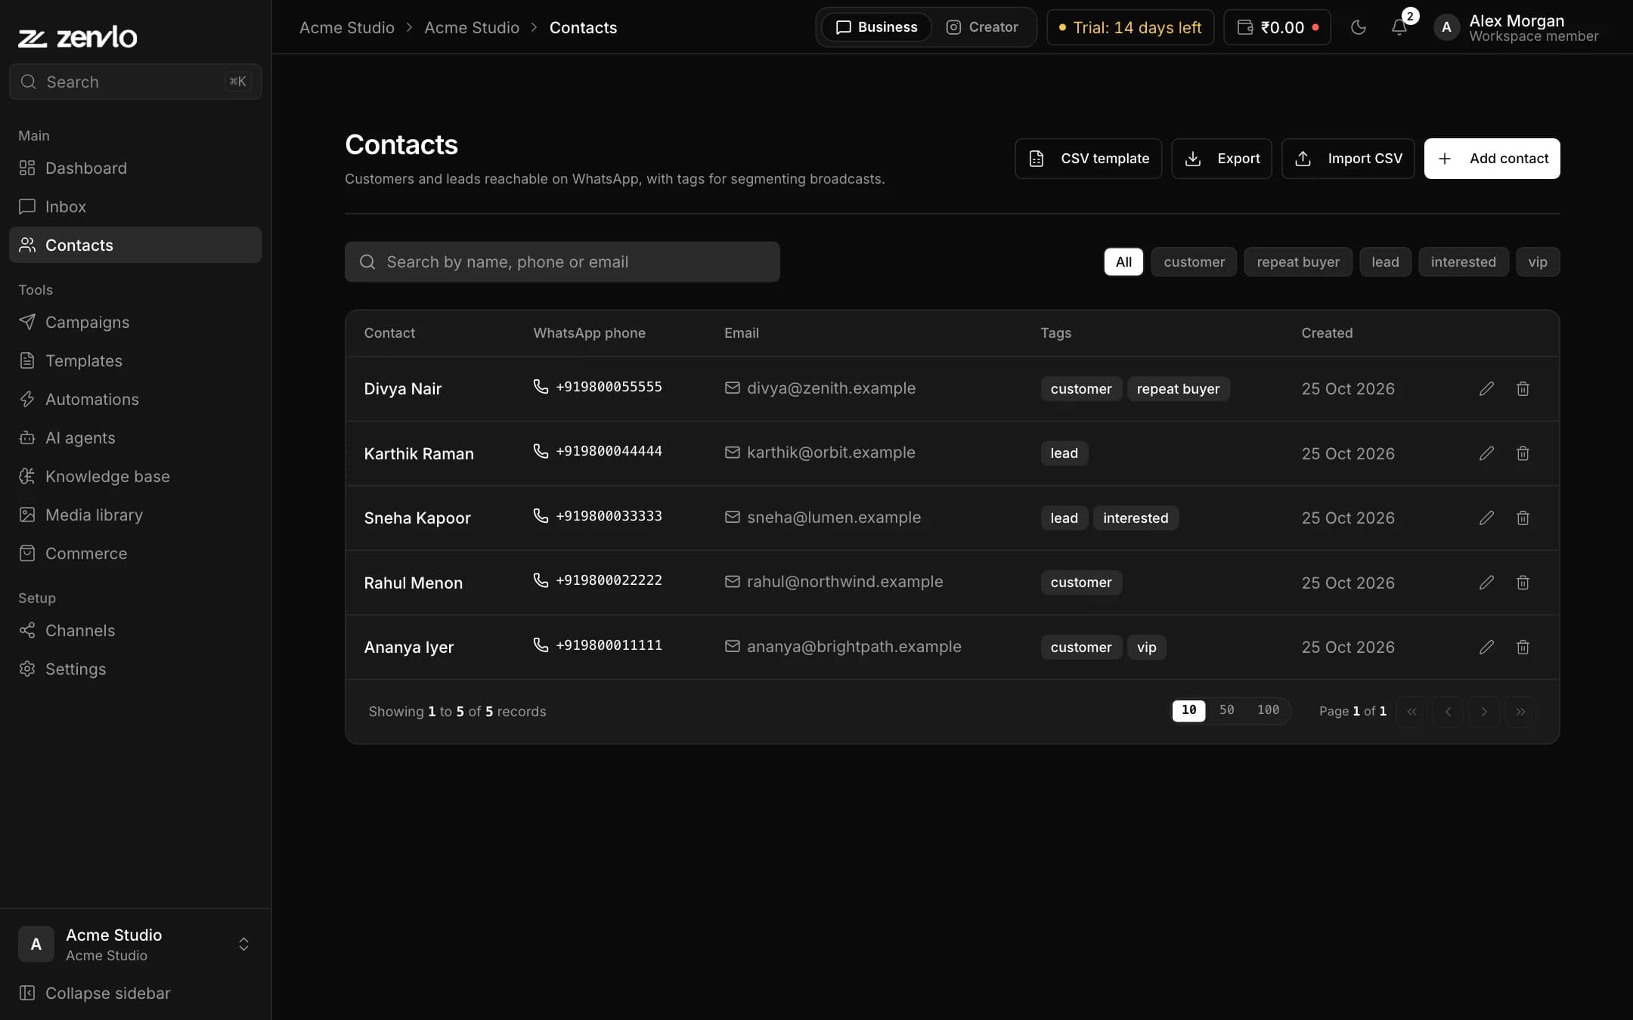
Task: Open Knowledge base page
Action: (x=135, y=476)
